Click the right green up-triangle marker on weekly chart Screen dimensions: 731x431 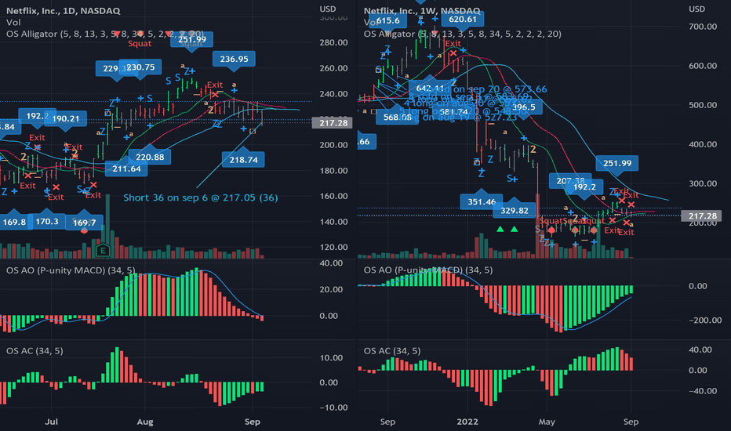pos(515,230)
